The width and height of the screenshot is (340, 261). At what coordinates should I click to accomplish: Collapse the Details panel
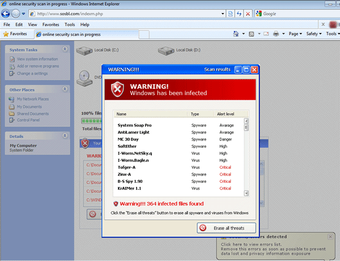click(x=65, y=135)
